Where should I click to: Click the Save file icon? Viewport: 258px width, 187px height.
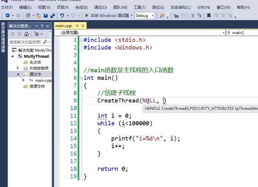[45, 16]
